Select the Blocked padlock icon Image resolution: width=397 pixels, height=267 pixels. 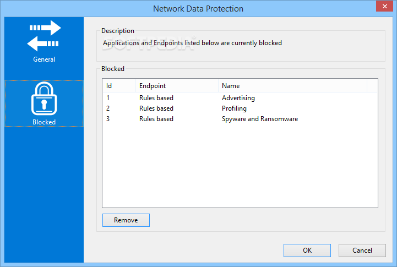point(44,99)
